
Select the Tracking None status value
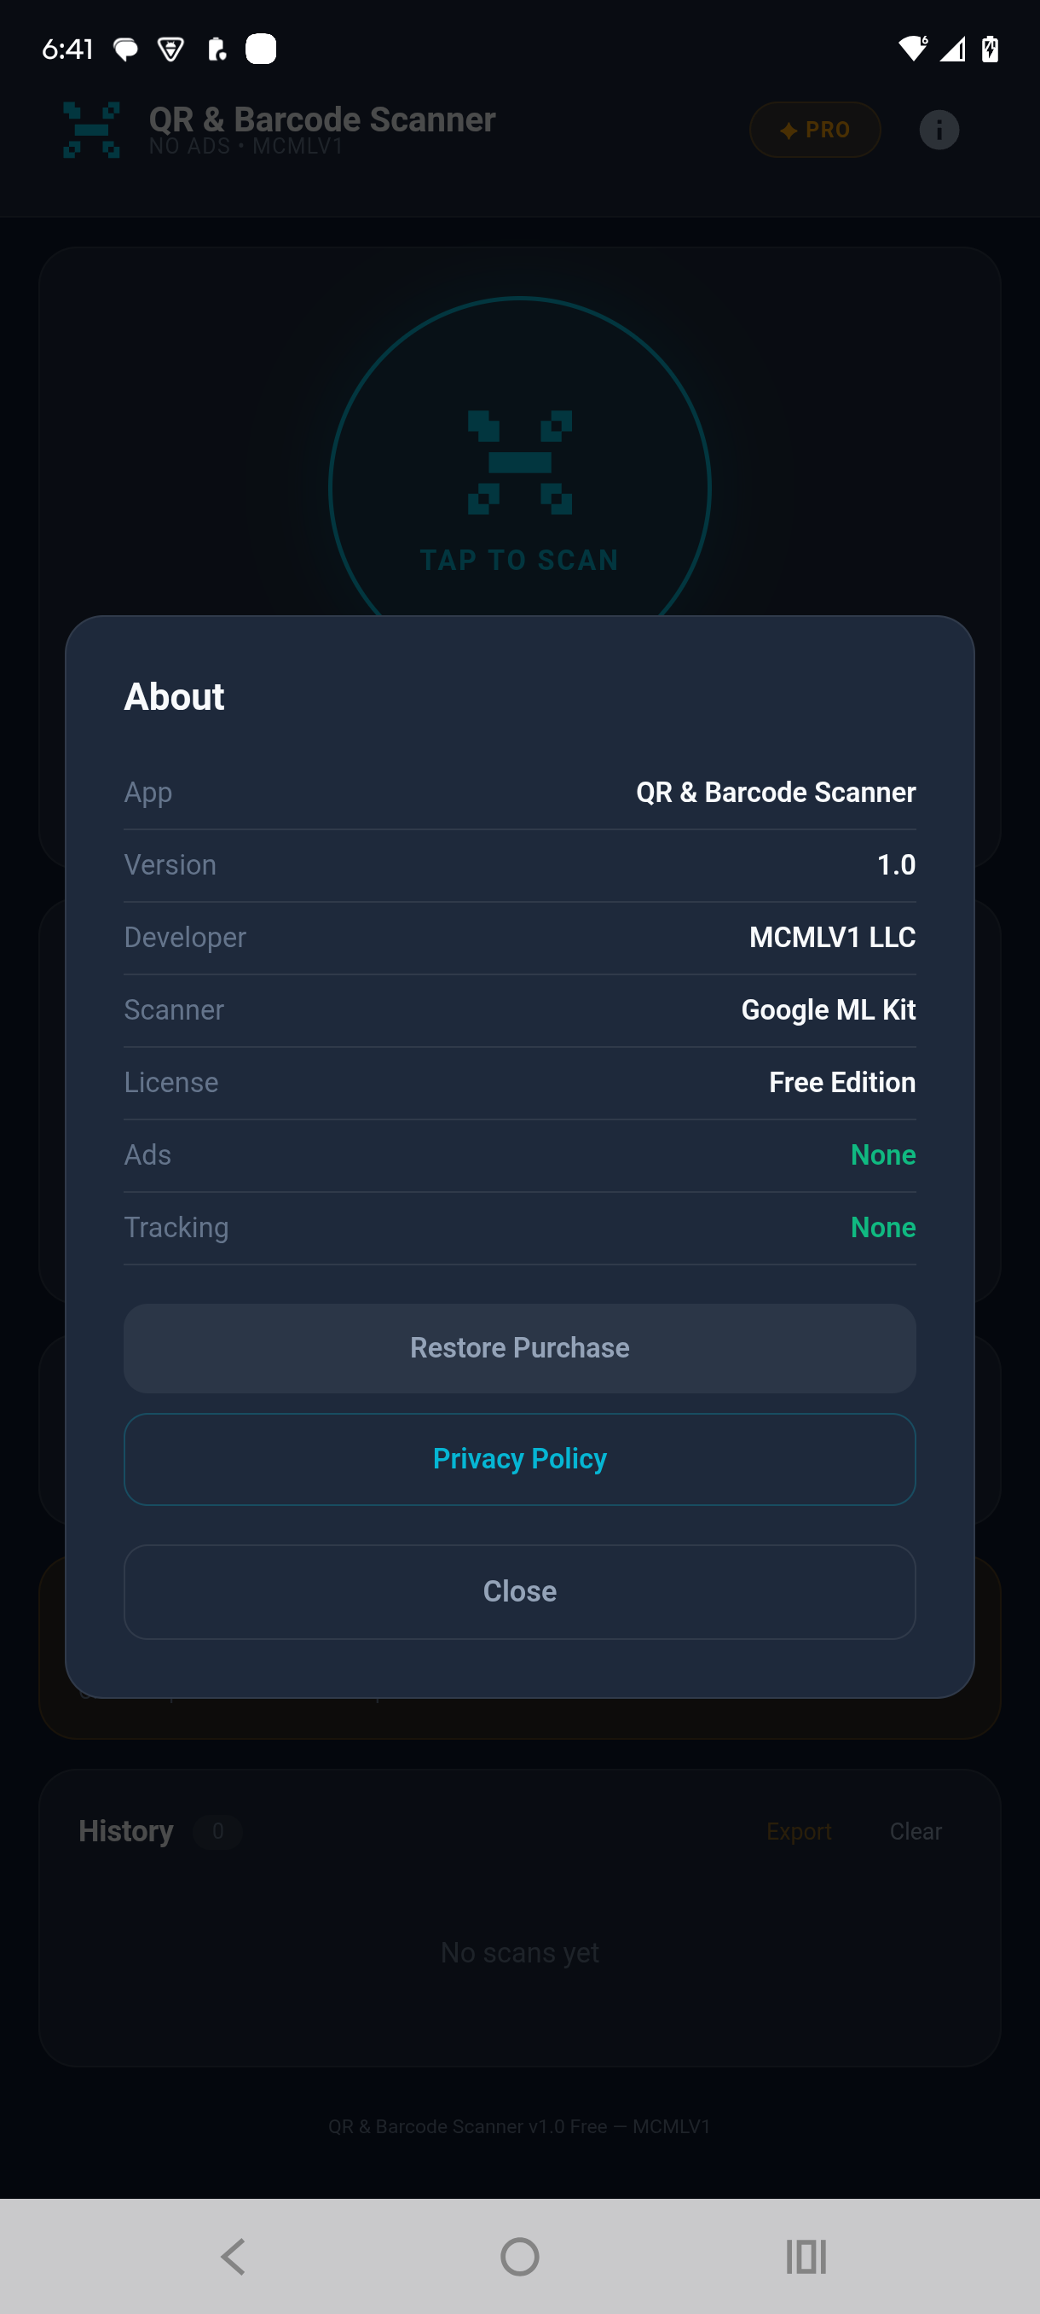pos(883,1227)
